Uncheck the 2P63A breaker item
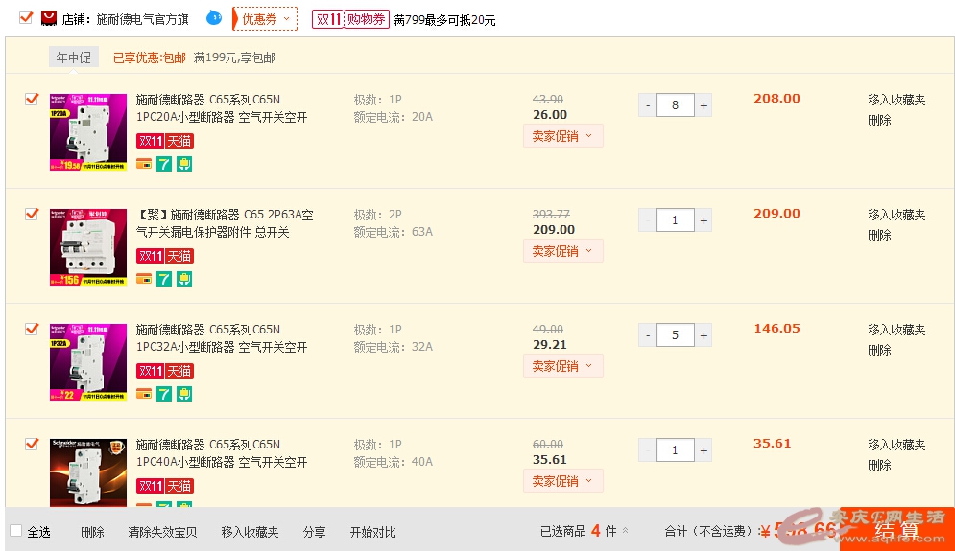Viewport: 955px width, 551px height. (x=31, y=214)
